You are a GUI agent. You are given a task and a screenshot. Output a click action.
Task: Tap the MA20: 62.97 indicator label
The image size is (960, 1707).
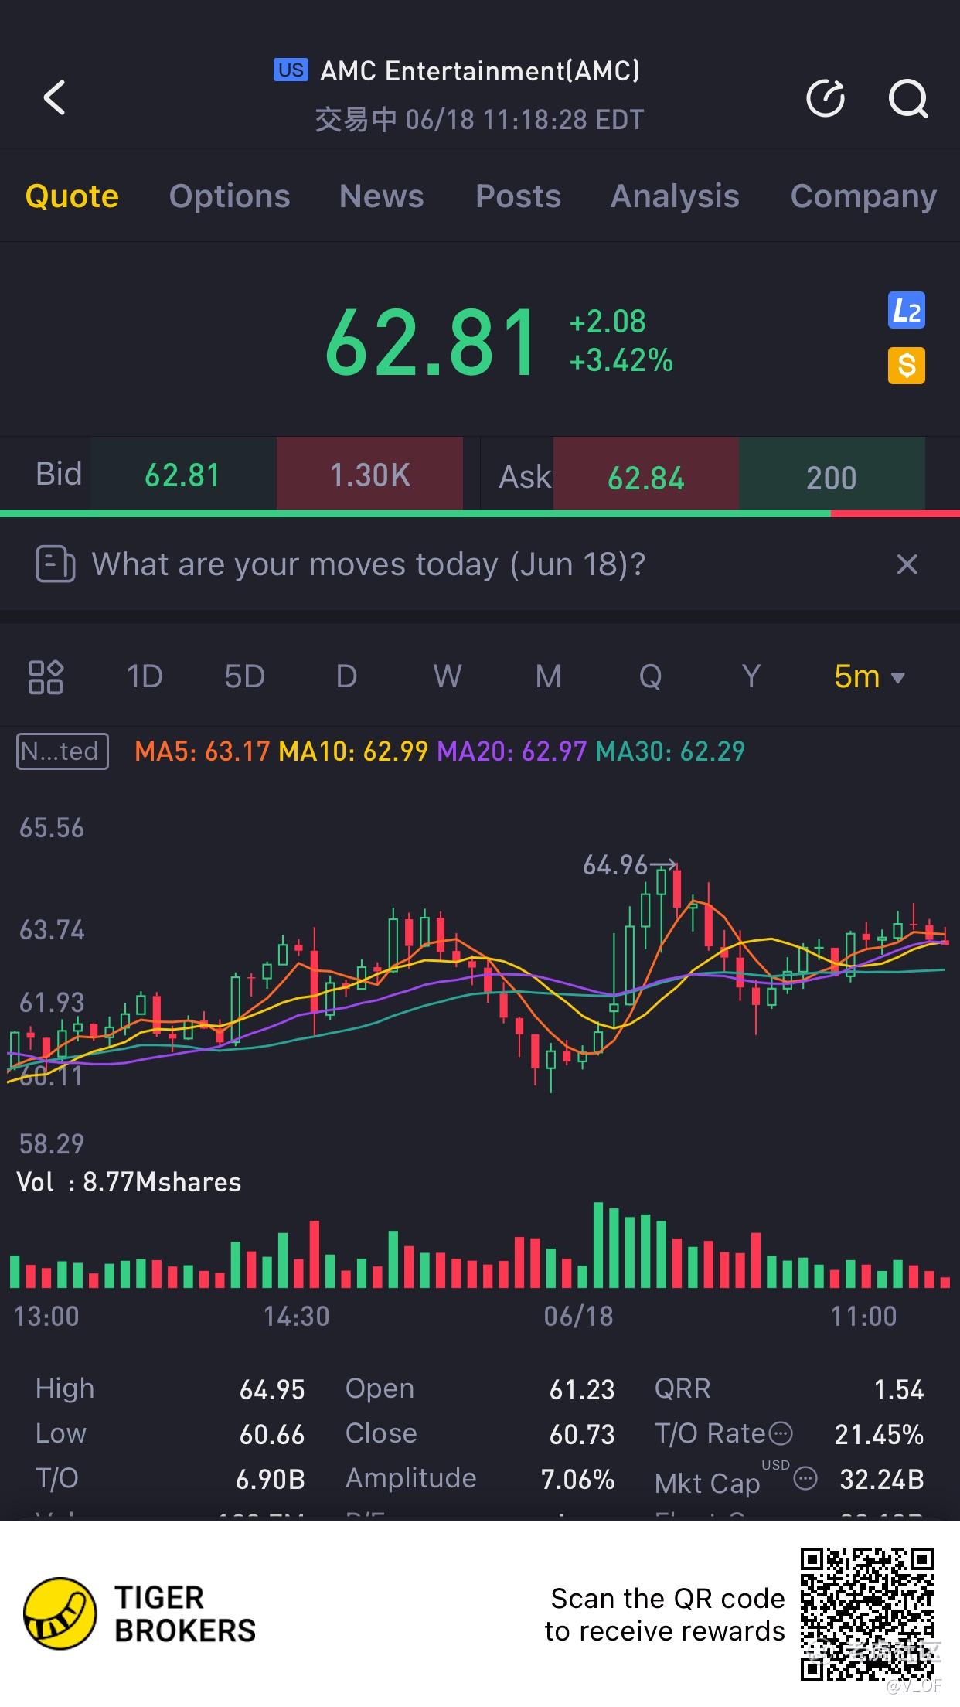[x=512, y=751]
